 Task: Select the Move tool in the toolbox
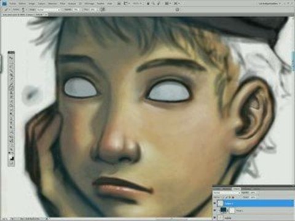tap(11, 58)
